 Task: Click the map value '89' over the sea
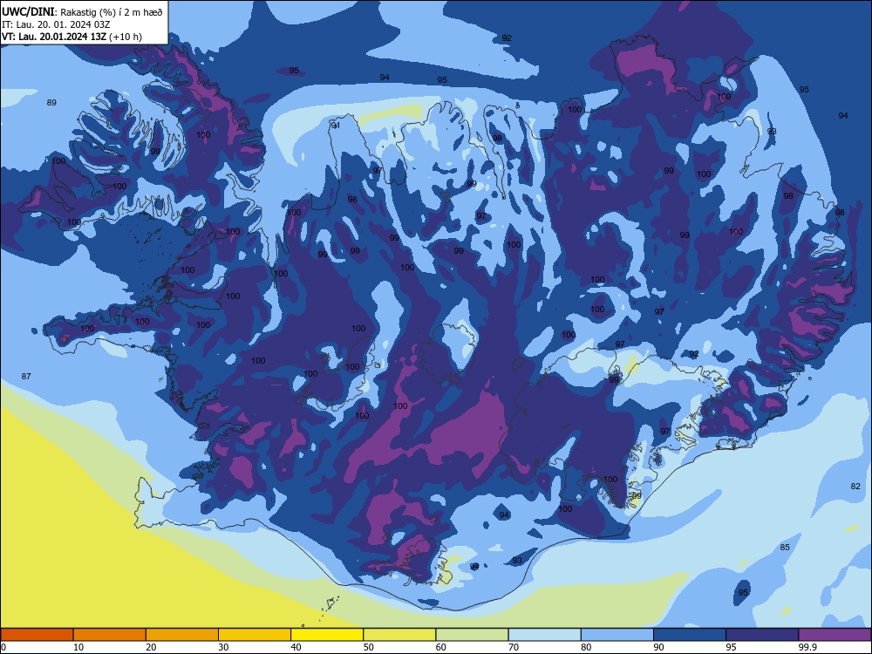(51, 102)
